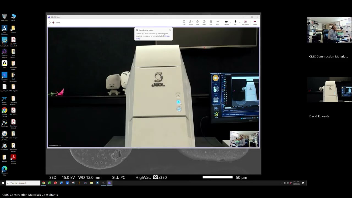This screenshot has height=198, width=352.
Task: Open Jeol Smart Coater desktop icon
Action: (13, 65)
